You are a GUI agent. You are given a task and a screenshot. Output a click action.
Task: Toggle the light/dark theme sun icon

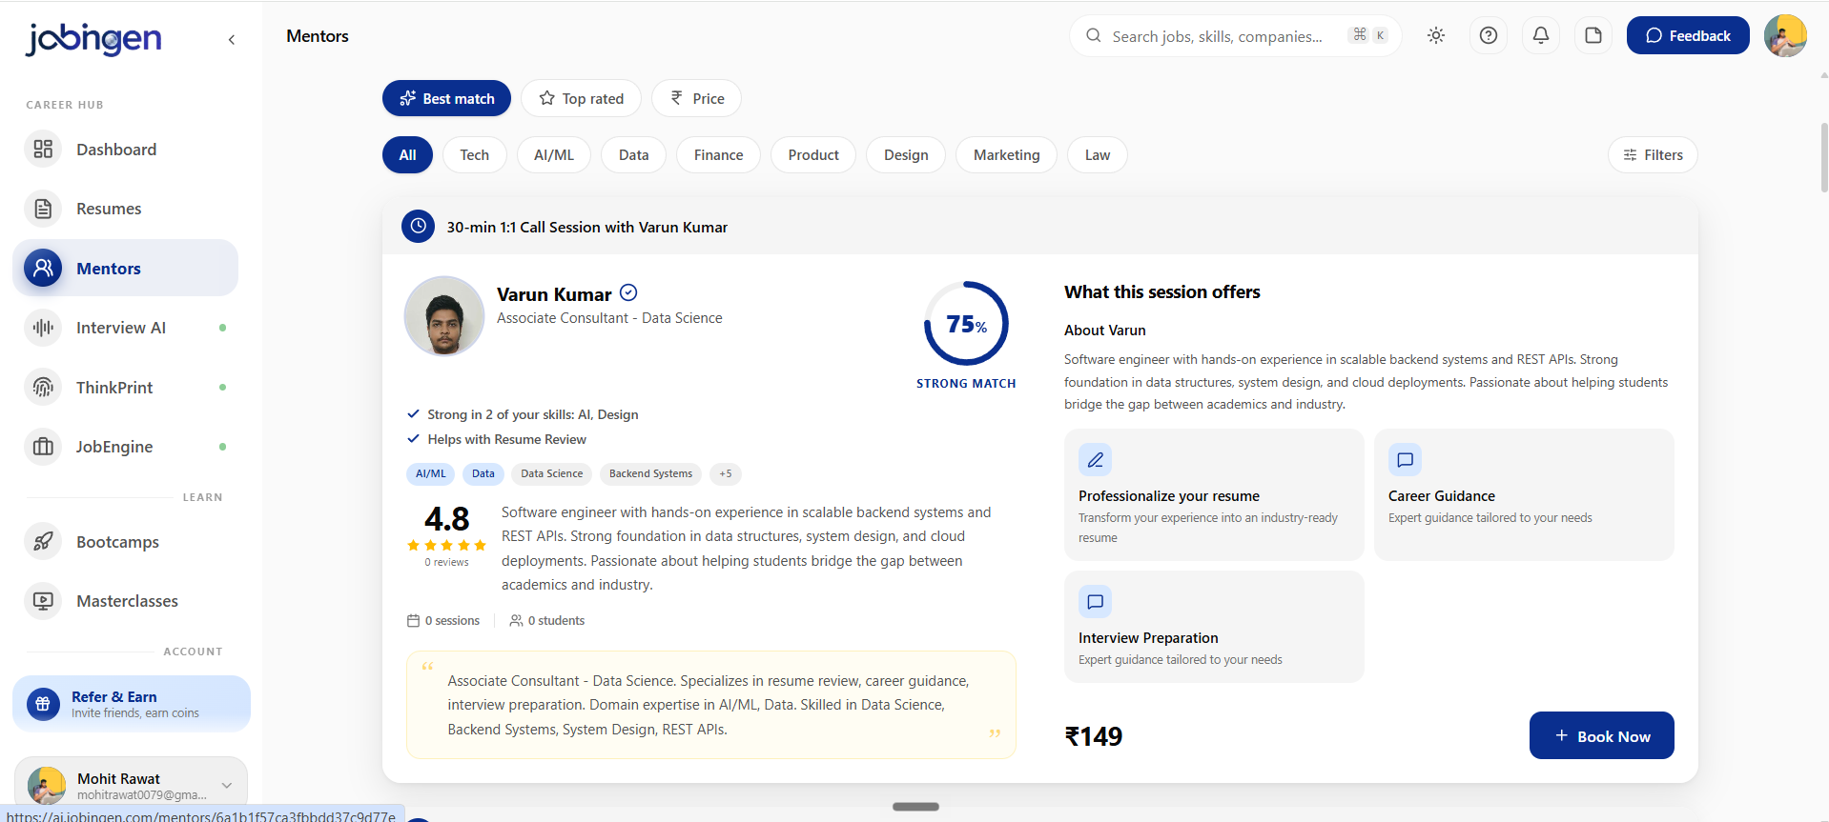pyautogui.click(x=1436, y=35)
